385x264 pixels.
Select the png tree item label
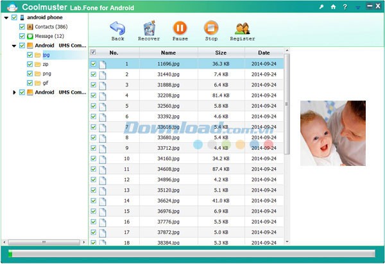pyautogui.click(x=47, y=74)
